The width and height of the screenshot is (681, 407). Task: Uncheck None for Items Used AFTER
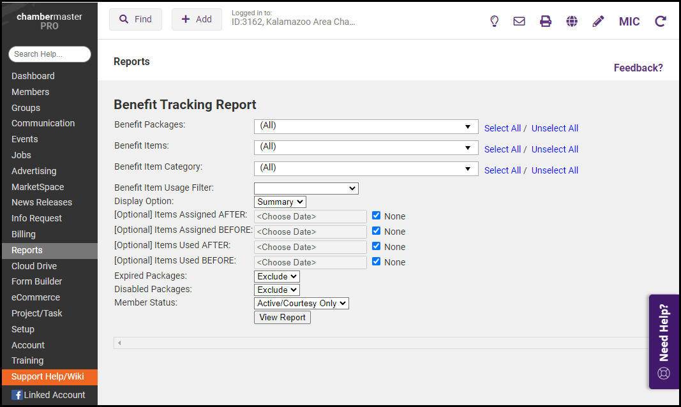377,246
